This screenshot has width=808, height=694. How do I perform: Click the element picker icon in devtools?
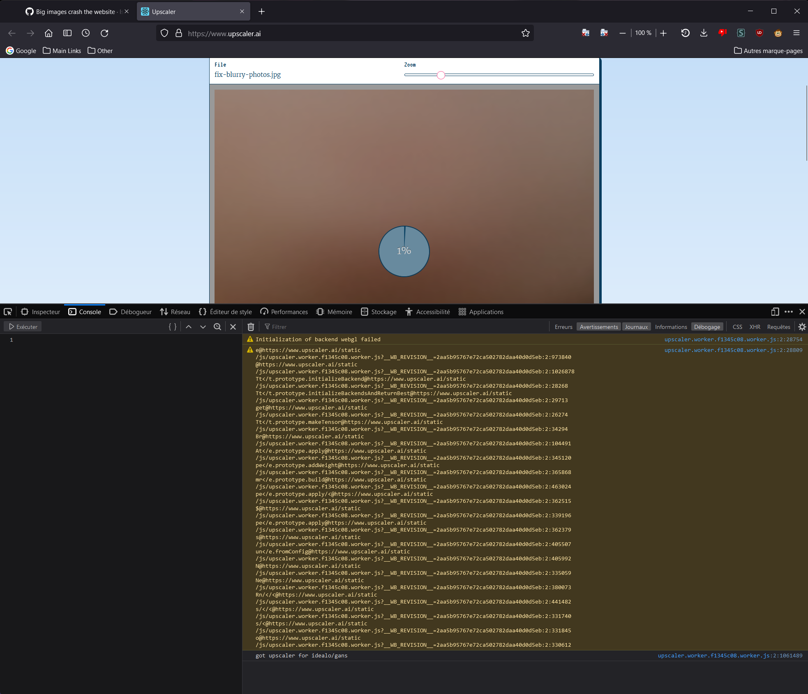8,312
